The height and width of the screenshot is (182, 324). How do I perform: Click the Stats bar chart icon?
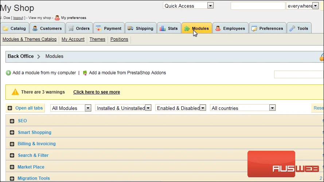pyautogui.click(x=163, y=28)
